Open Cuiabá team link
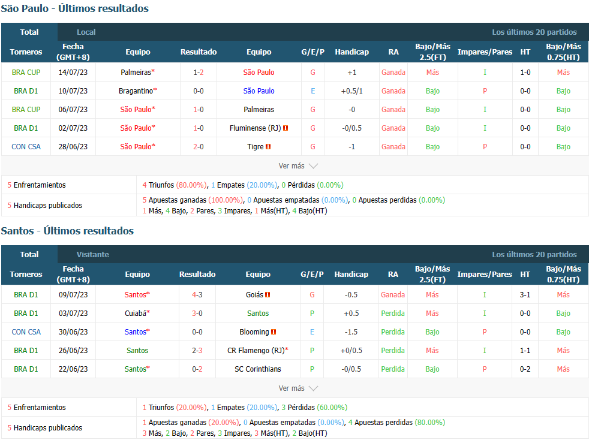Image resolution: width=592 pixels, height=443 pixels. [135, 313]
